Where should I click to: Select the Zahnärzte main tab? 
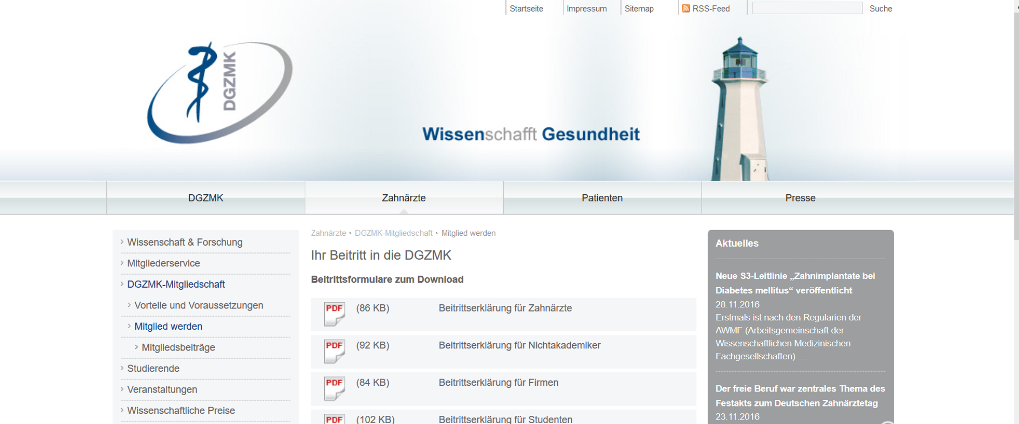click(404, 198)
